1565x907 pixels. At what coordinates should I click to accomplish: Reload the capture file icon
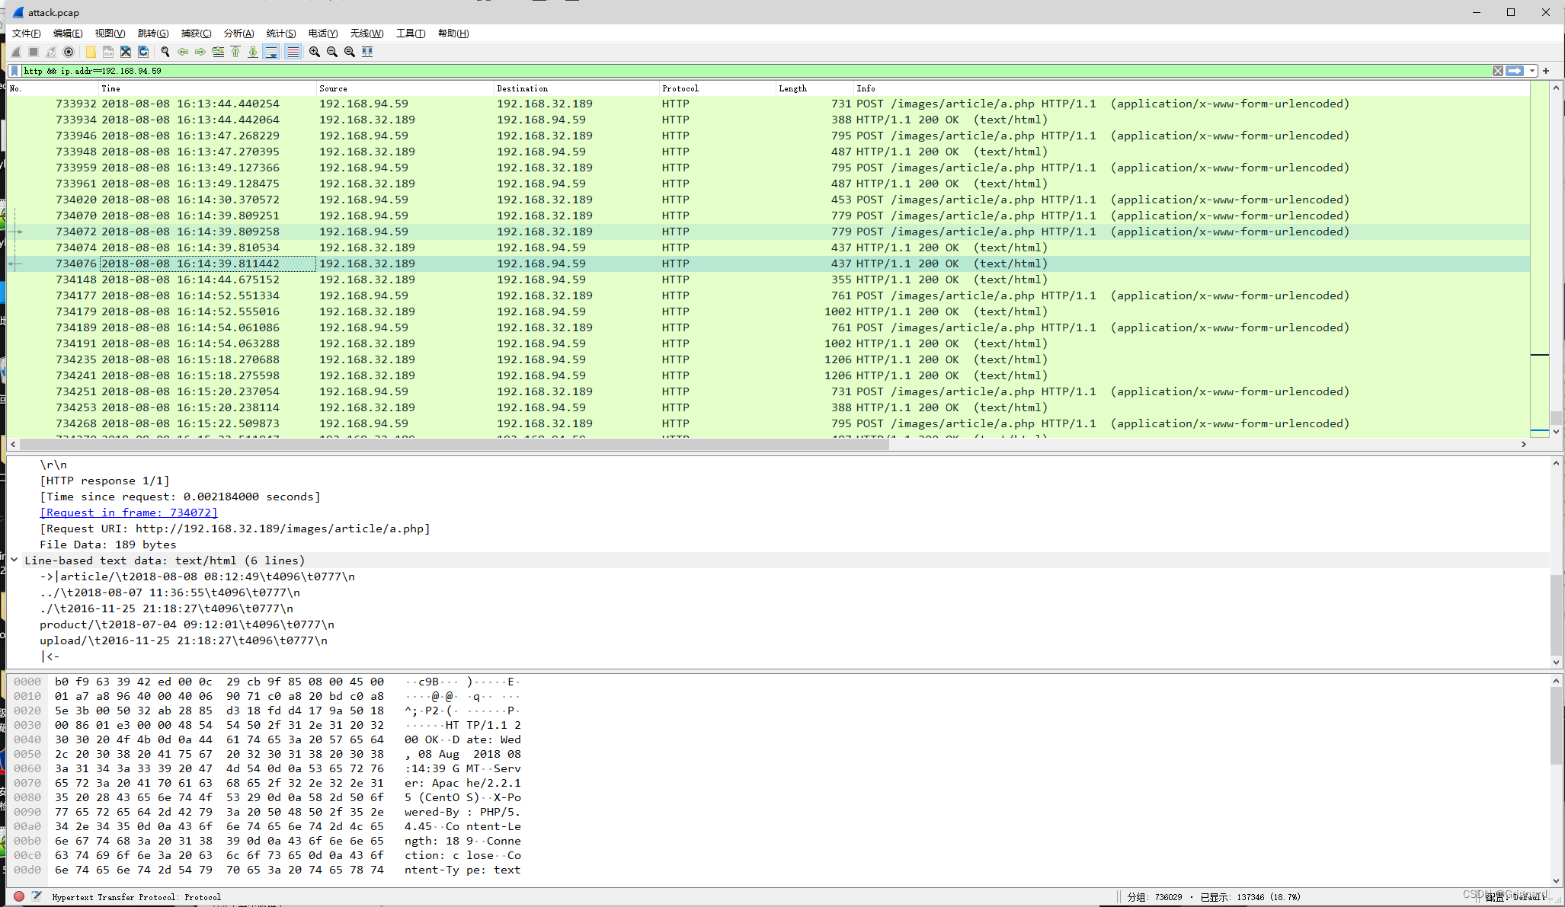point(143,52)
